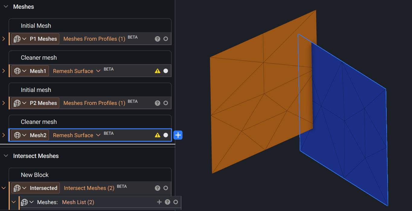Toggle the preview circle for P2 Meshes

(x=166, y=103)
